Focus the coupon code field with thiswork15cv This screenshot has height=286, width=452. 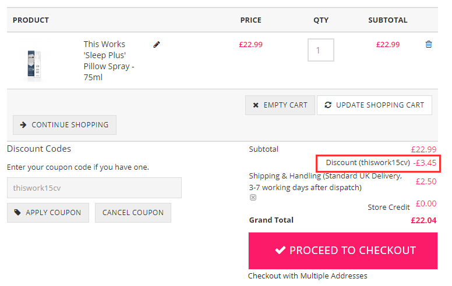click(x=94, y=188)
